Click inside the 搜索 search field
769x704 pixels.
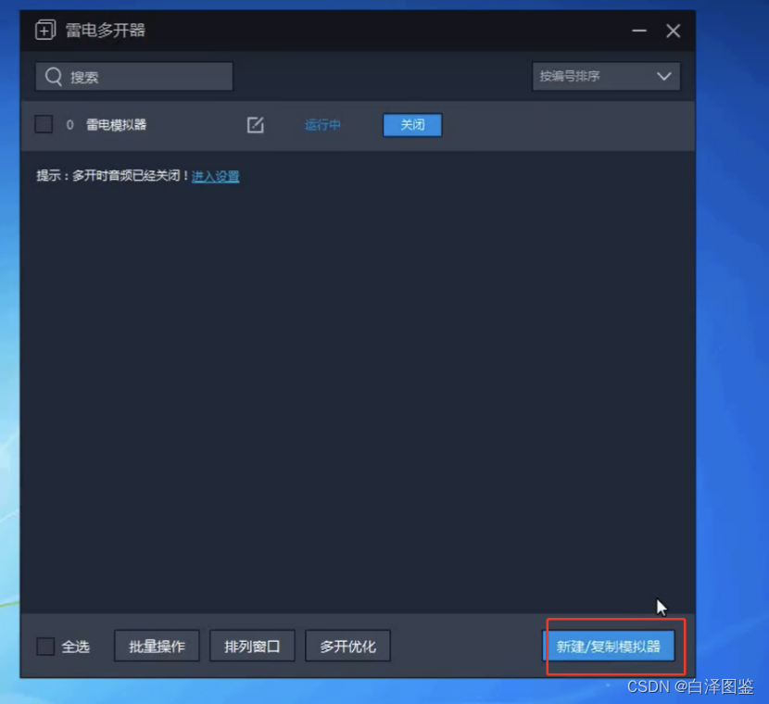point(134,77)
